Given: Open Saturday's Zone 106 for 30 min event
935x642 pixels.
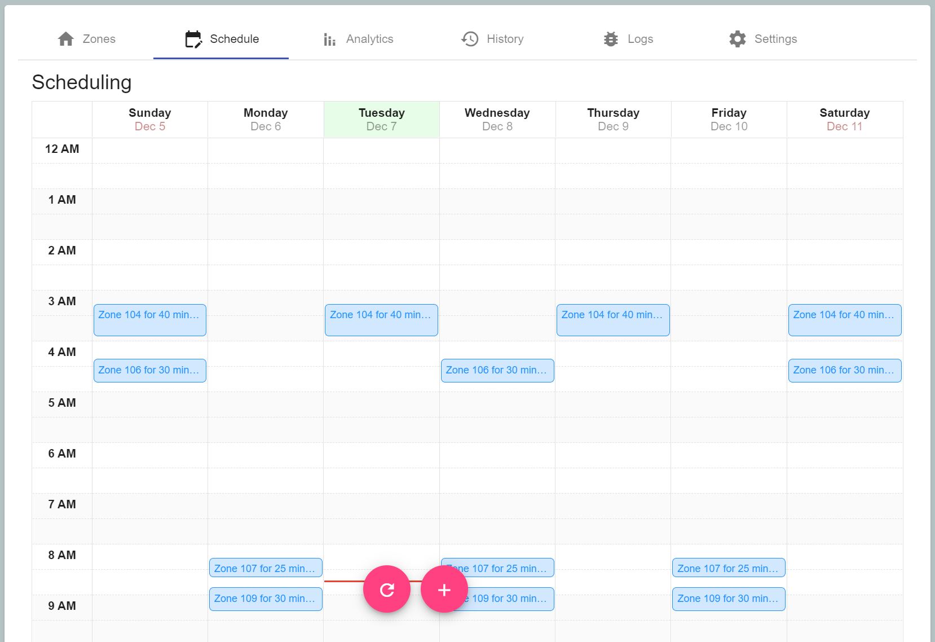Looking at the screenshot, I should [x=845, y=370].
